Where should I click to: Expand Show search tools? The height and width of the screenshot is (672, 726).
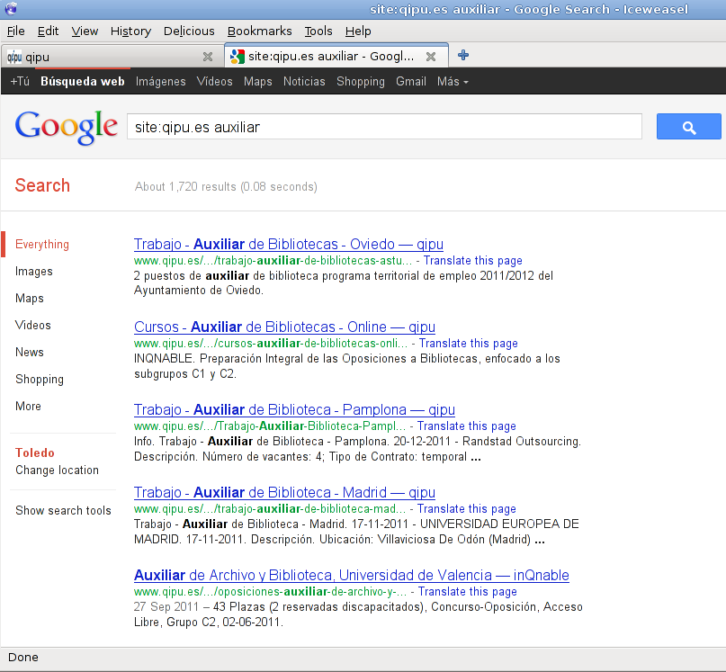pyautogui.click(x=63, y=510)
